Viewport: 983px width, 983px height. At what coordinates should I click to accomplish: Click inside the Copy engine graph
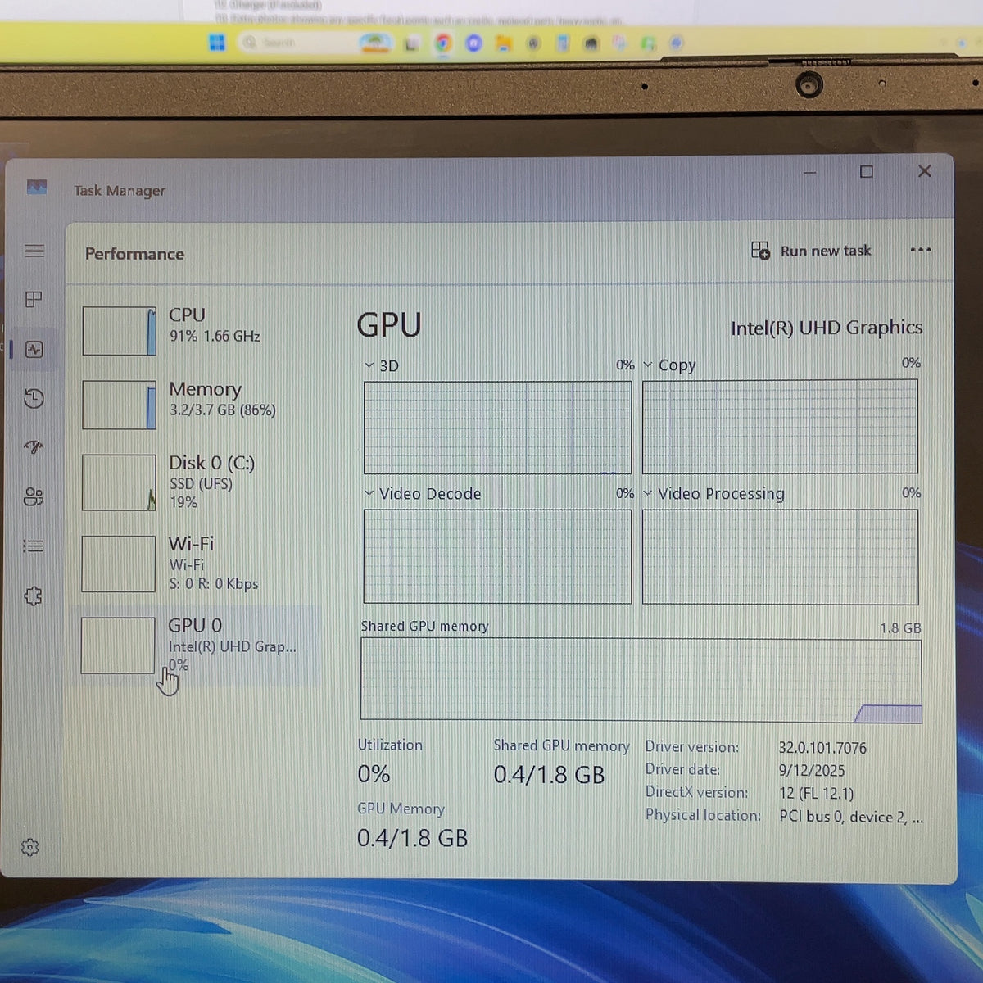click(x=780, y=426)
